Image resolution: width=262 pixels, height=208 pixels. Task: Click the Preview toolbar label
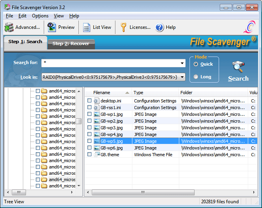(66, 27)
